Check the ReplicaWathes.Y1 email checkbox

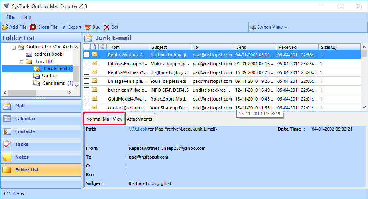87,72
